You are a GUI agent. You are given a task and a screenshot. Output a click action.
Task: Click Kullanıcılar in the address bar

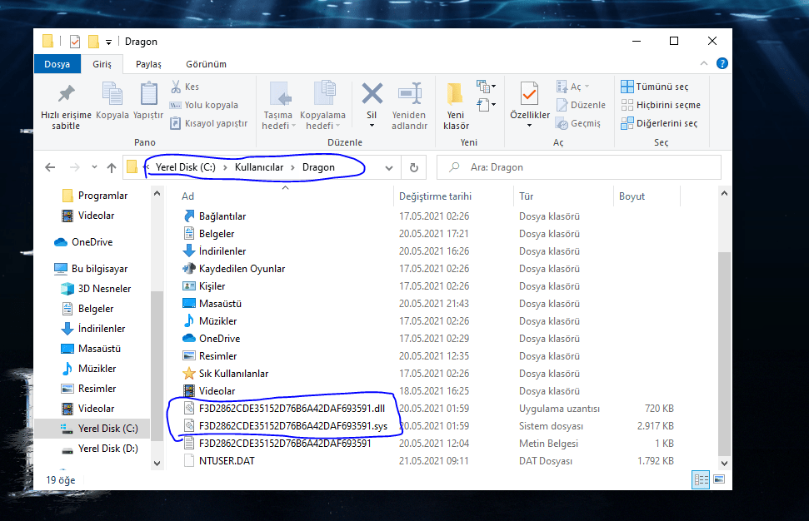pyautogui.click(x=259, y=167)
